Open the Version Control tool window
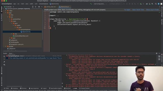The width and height of the screenshot is (163, 91). [84, 88]
